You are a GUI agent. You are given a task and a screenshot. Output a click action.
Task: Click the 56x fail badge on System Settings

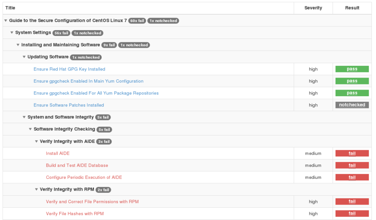(x=61, y=33)
